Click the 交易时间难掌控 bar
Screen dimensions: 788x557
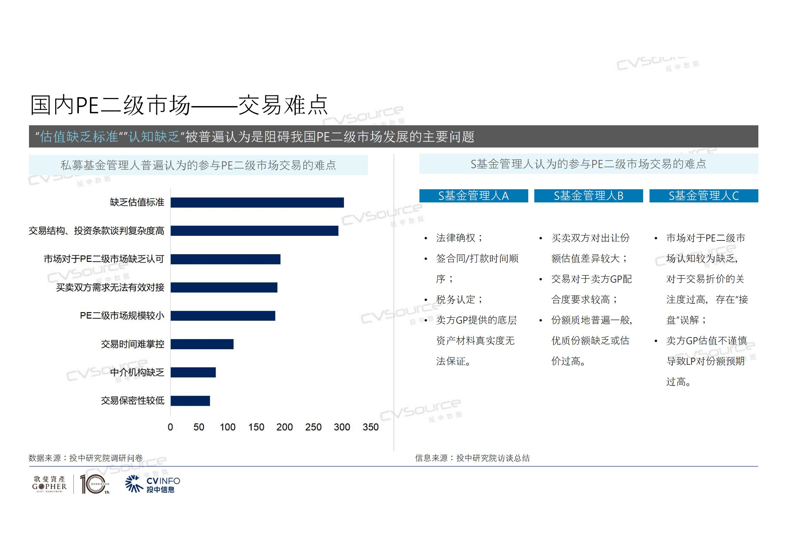pyautogui.click(x=202, y=344)
